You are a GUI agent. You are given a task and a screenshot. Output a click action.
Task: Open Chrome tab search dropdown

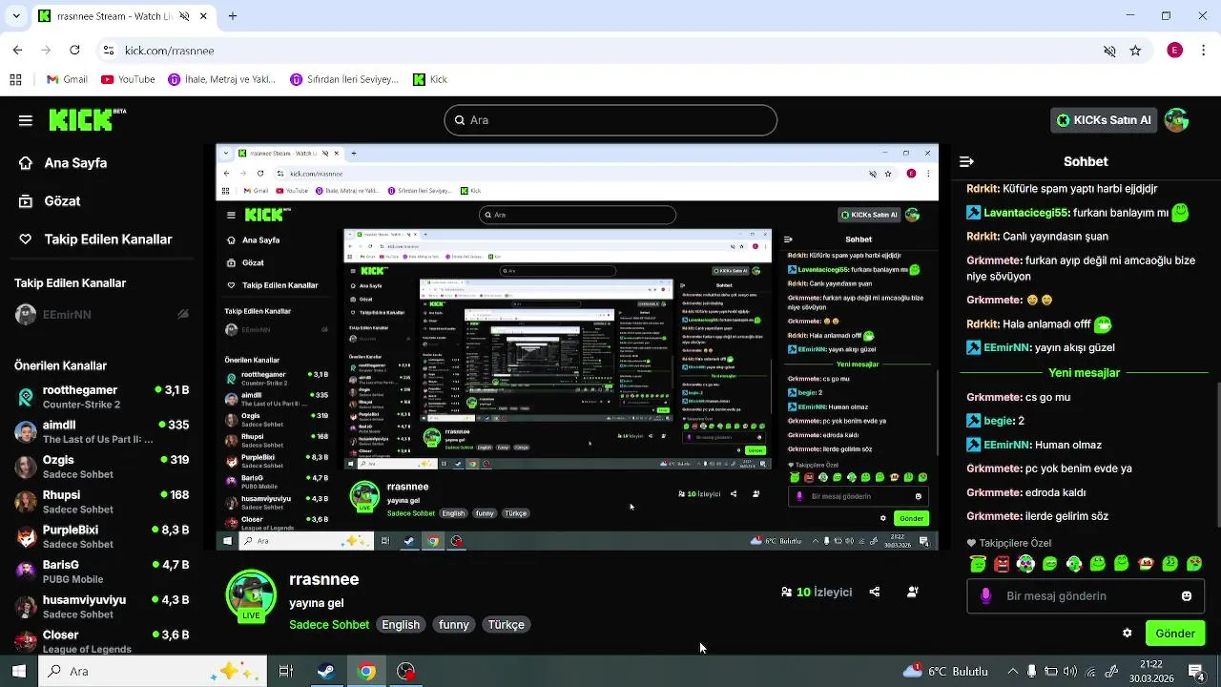(17, 16)
